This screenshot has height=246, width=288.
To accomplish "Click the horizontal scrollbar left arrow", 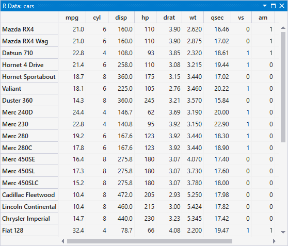I will (x=63, y=241).
